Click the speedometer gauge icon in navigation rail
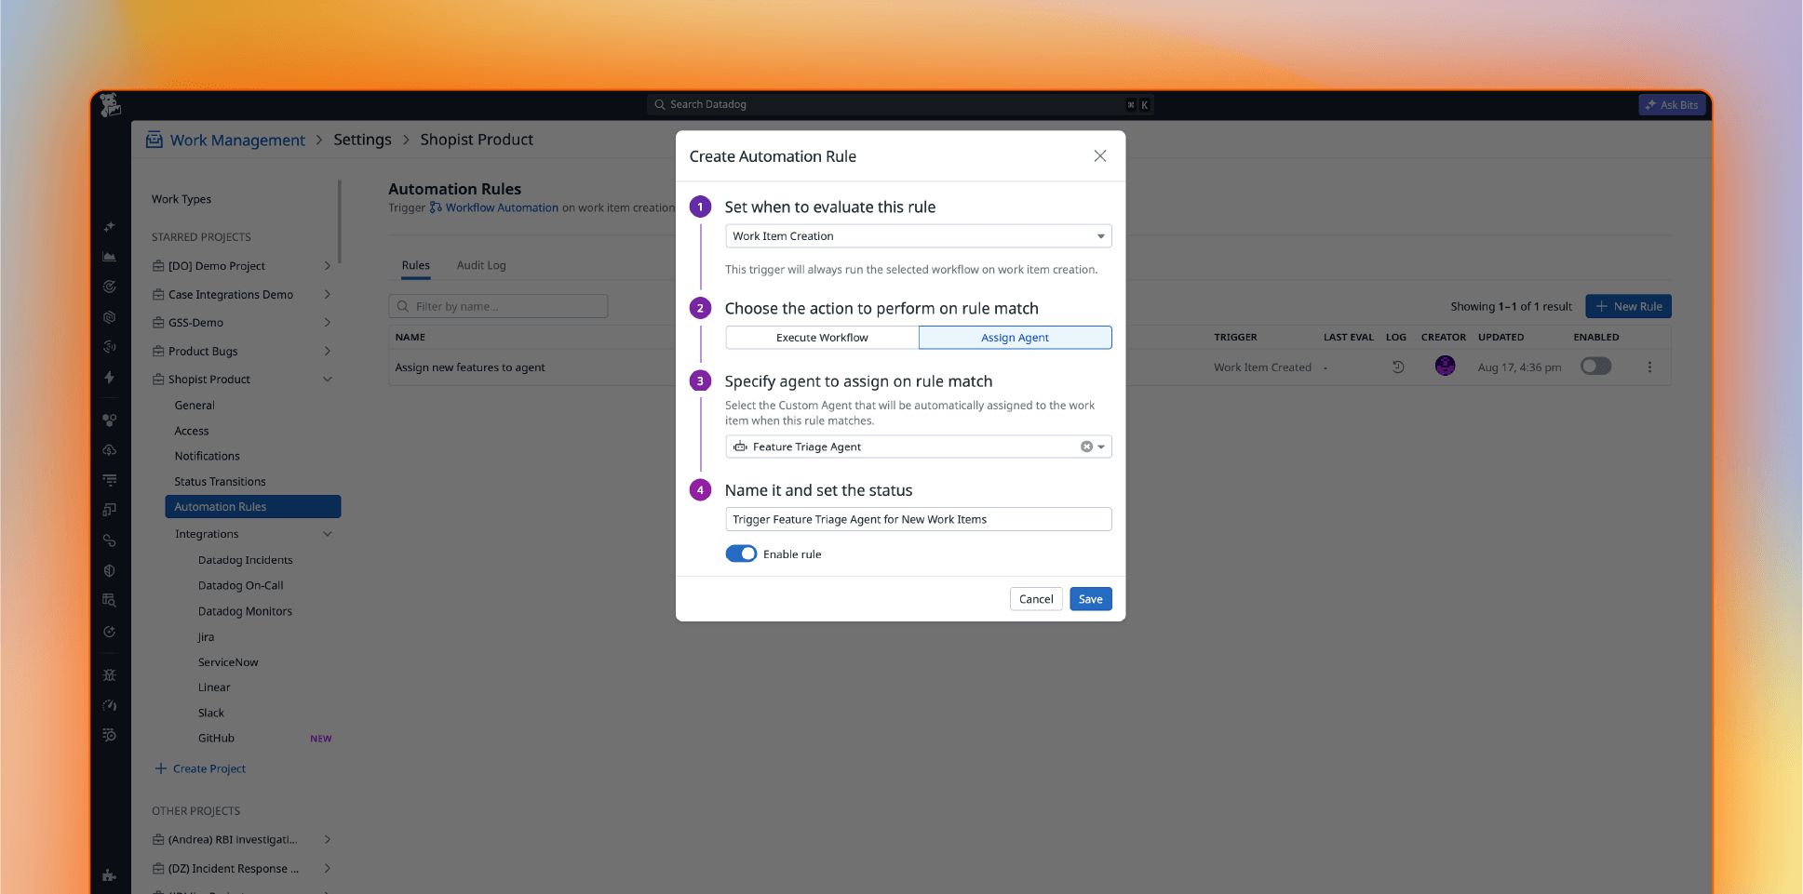Image resolution: width=1803 pixels, height=894 pixels. [x=110, y=705]
